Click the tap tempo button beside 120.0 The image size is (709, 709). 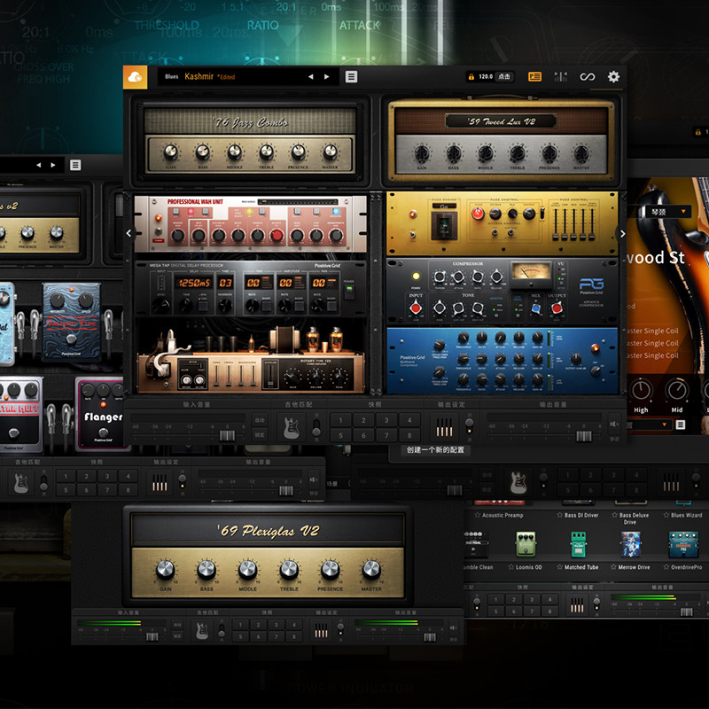click(x=504, y=77)
